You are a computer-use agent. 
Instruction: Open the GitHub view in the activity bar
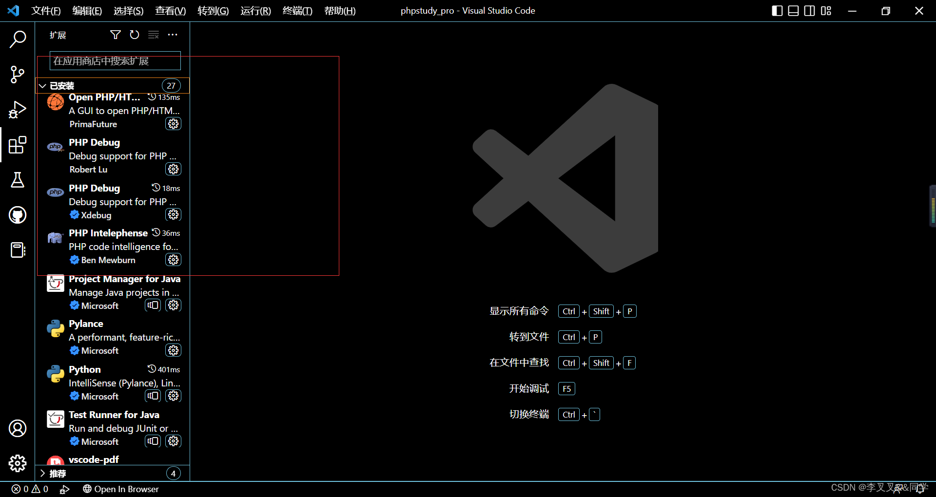pyautogui.click(x=18, y=215)
